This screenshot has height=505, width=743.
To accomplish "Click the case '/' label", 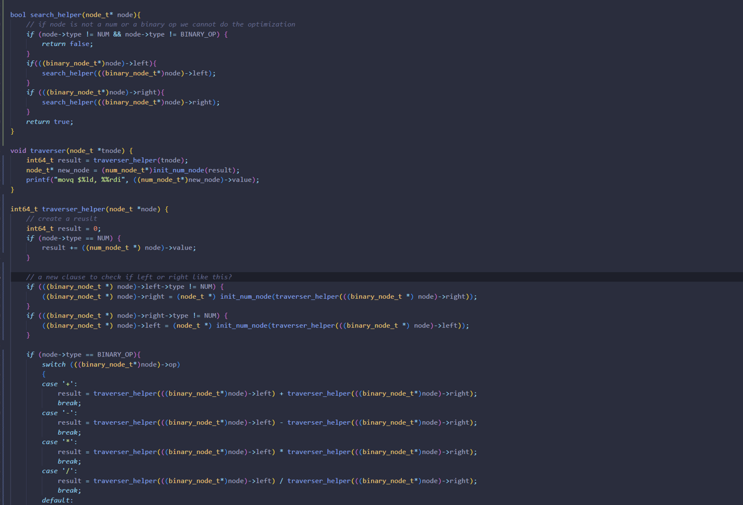I will [59, 471].
